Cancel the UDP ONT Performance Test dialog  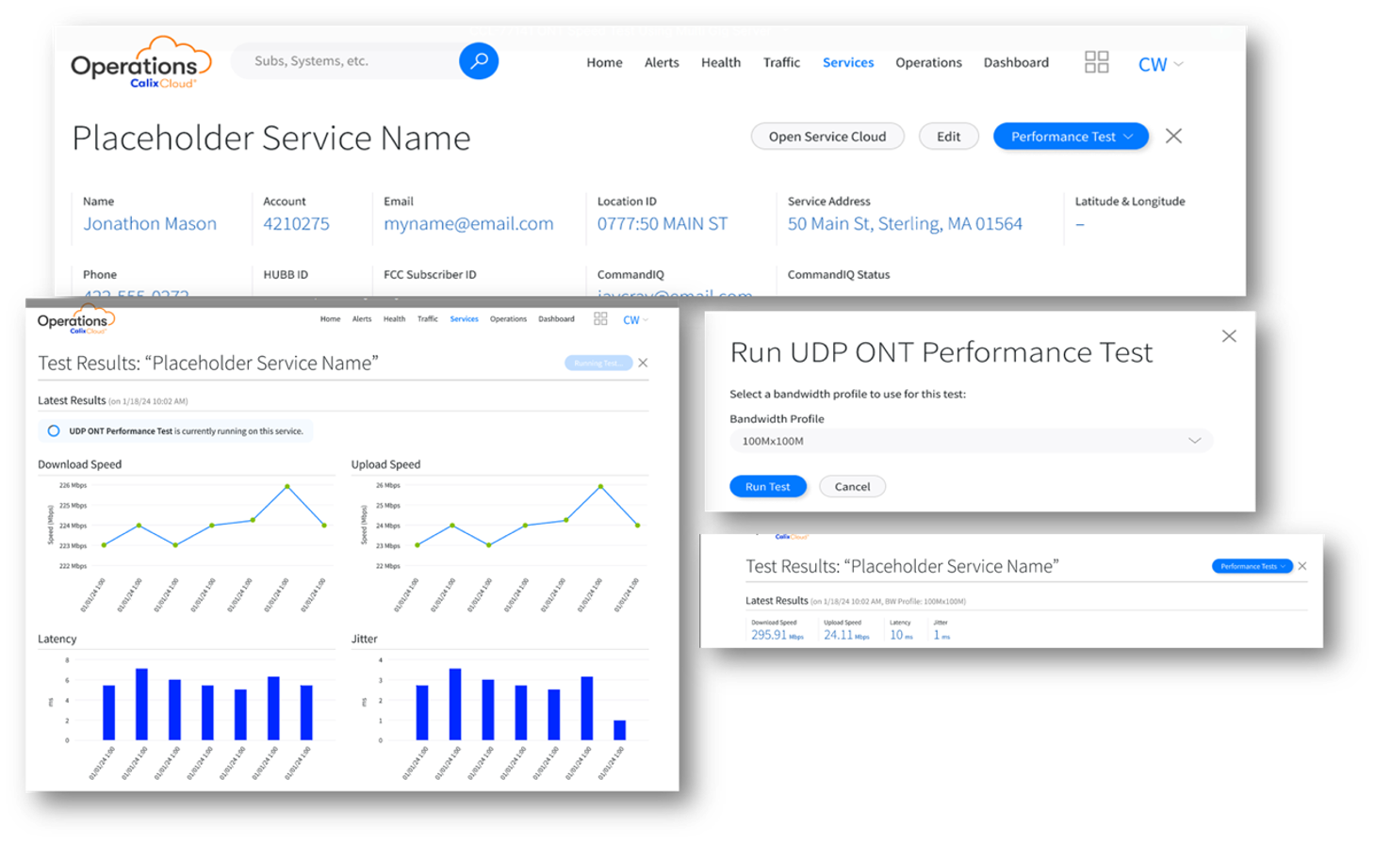point(852,487)
